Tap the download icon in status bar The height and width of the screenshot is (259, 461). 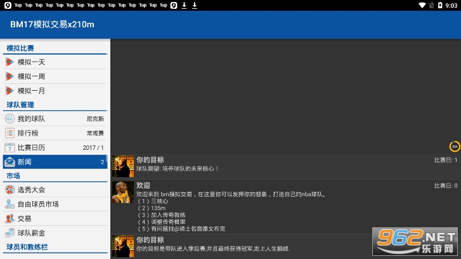click(x=184, y=5)
